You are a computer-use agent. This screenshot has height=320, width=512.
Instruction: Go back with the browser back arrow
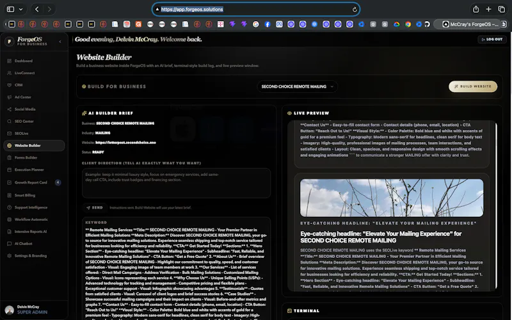37,9
